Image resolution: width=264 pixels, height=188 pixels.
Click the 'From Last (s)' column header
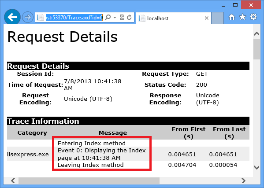[x=229, y=133]
